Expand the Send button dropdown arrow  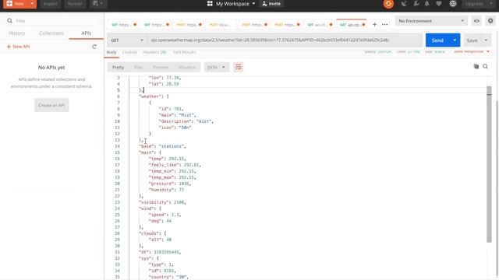click(x=455, y=40)
